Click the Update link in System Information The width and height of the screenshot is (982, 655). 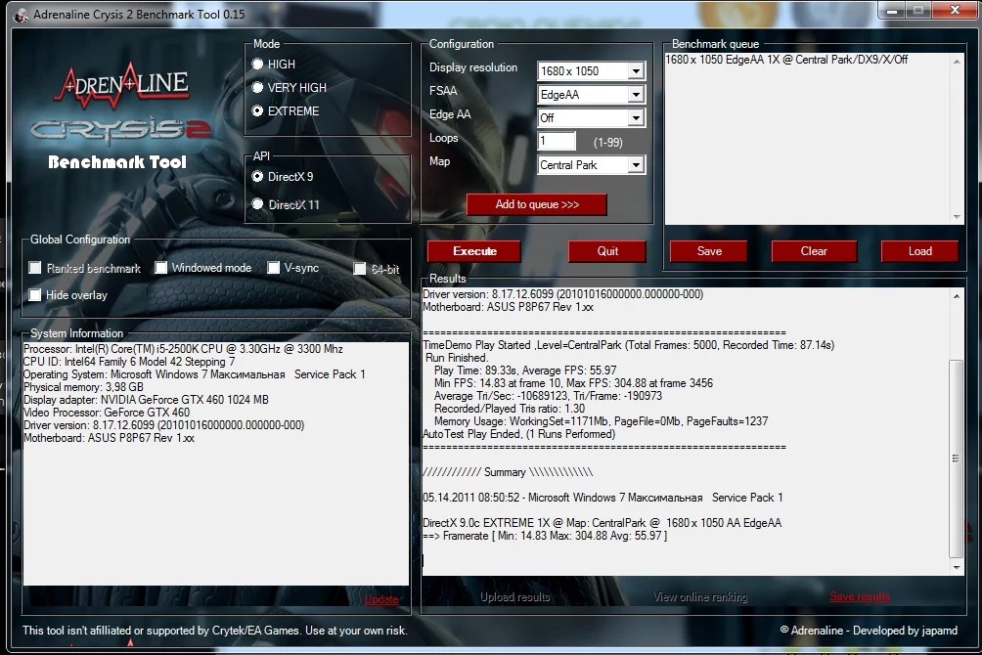pyautogui.click(x=381, y=599)
